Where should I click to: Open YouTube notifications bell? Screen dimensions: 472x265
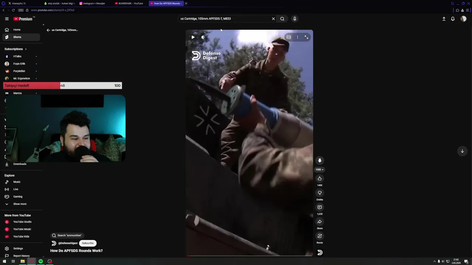point(453,19)
